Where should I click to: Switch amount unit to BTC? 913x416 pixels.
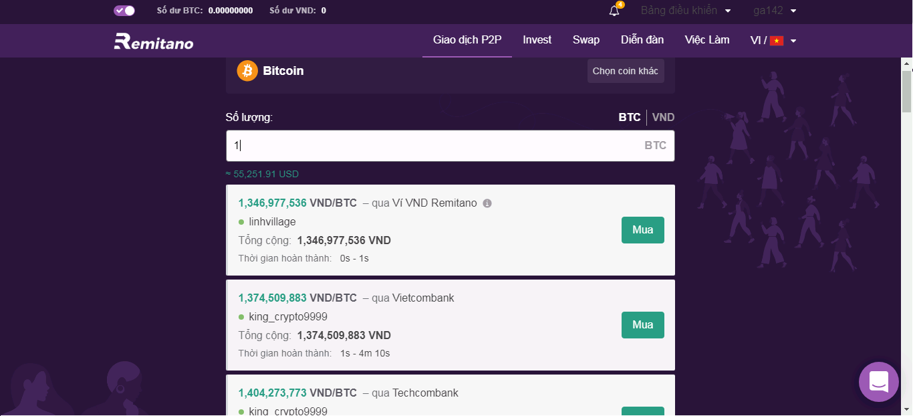click(630, 117)
